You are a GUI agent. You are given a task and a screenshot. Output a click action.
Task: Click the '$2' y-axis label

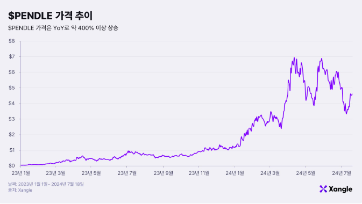(x=12, y=135)
